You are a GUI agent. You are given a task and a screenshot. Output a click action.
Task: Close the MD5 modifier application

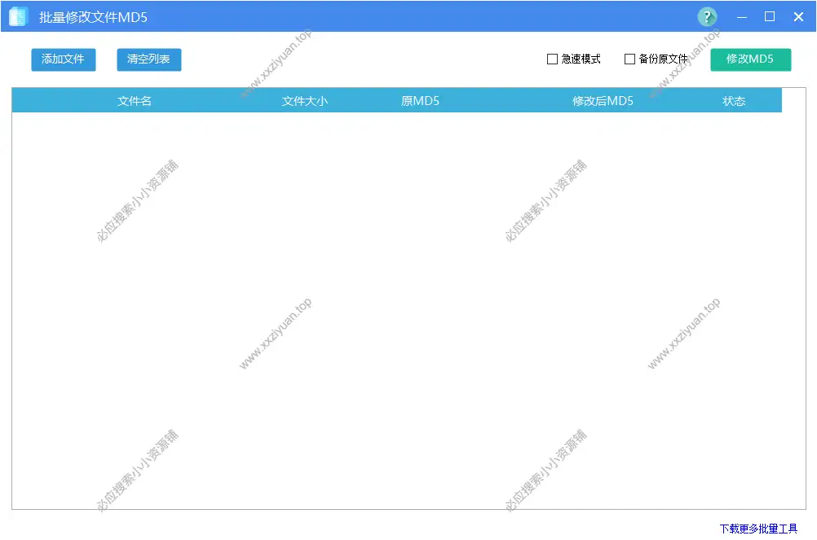pyautogui.click(x=797, y=16)
